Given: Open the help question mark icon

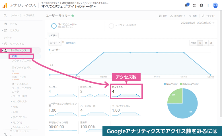Looking at the screenshot, I should point(201,5).
